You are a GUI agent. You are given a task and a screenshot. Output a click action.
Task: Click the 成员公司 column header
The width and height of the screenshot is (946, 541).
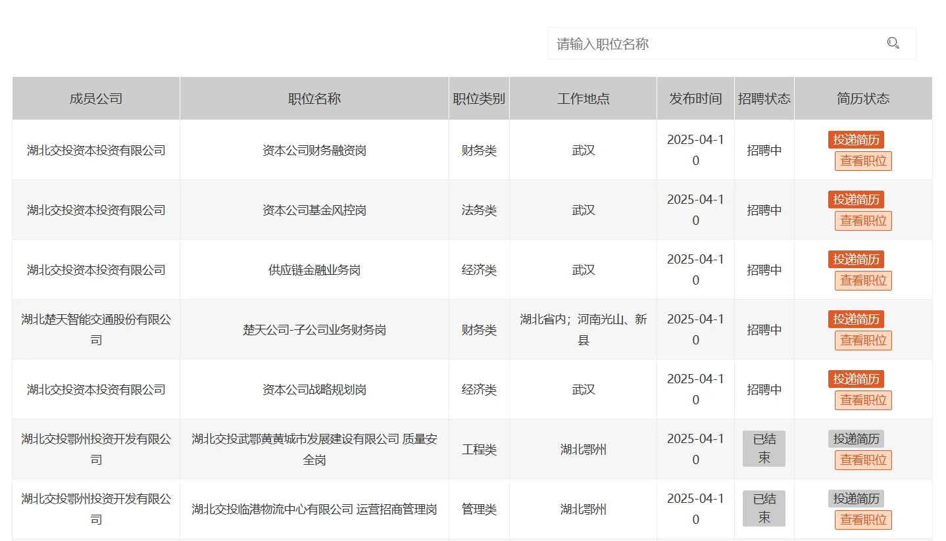pos(96,99)
